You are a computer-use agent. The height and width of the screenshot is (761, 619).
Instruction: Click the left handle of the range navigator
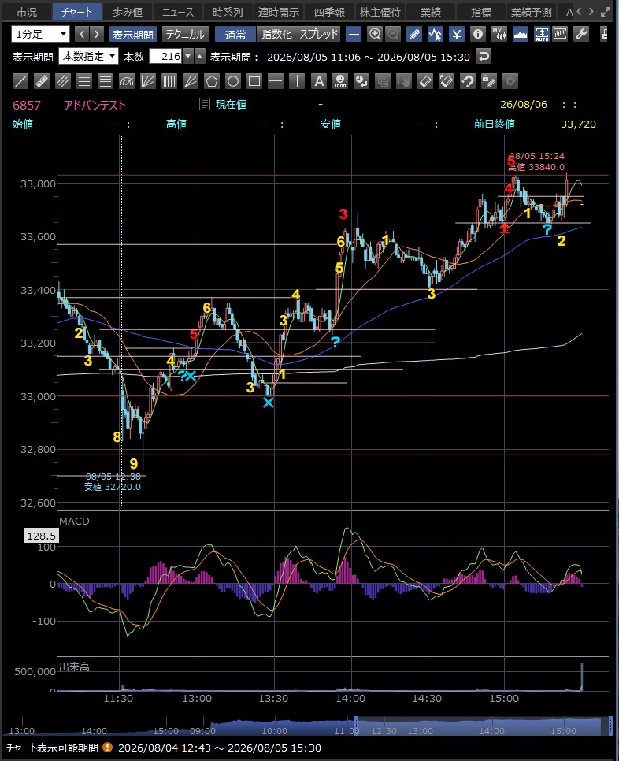[x=357, y=726]
